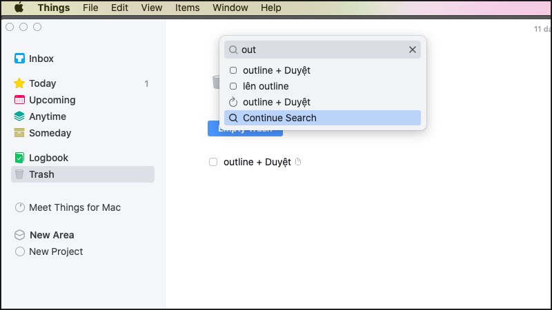
Task: Open the View menu
Action: [151, 8]
